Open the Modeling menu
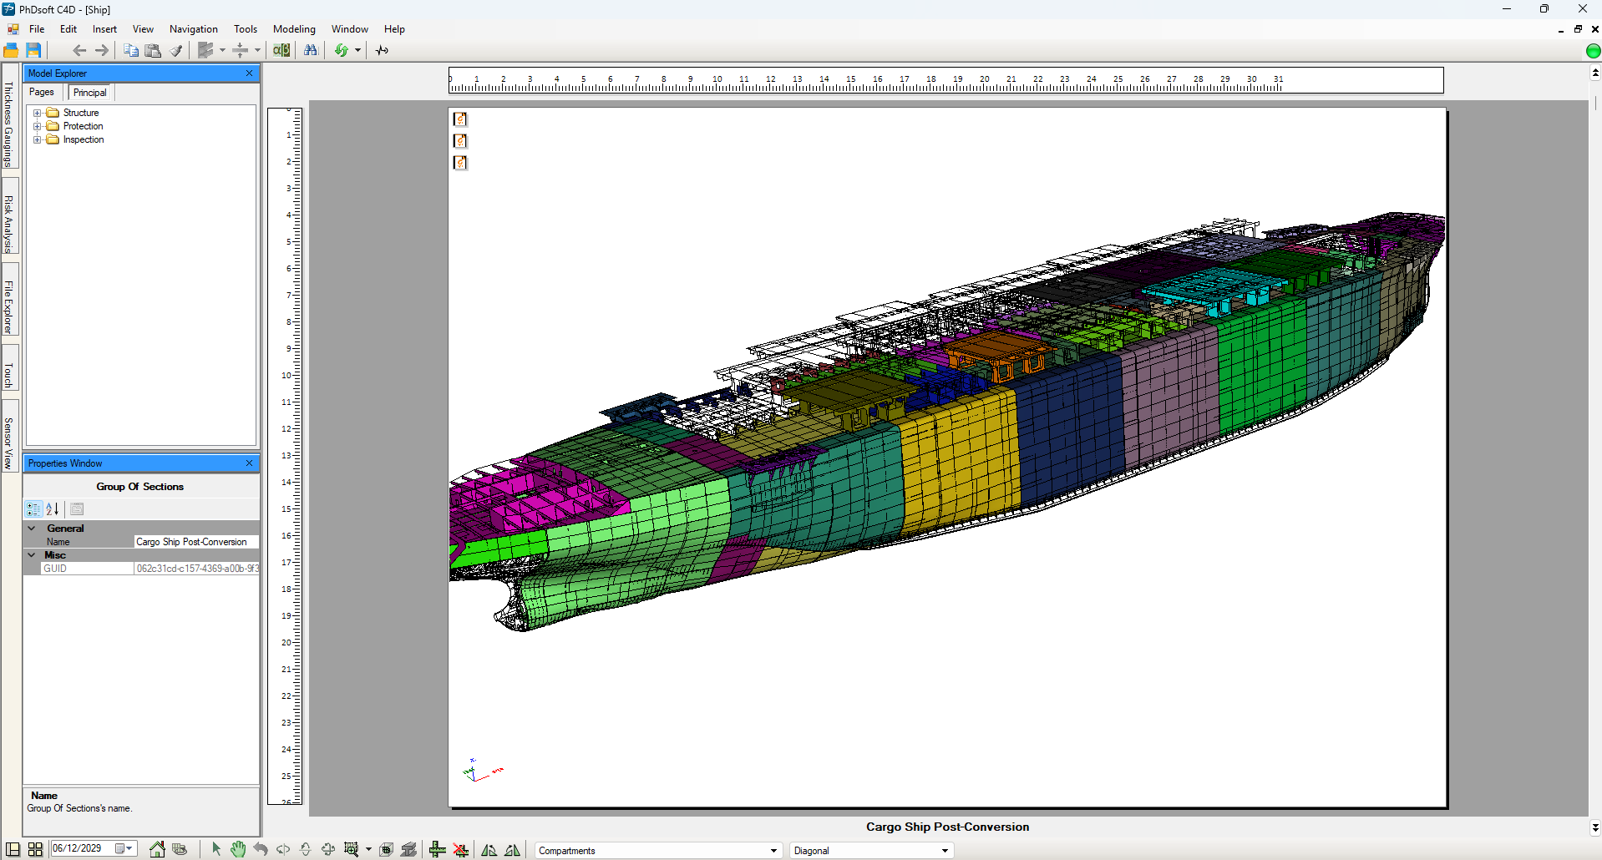 pyautogui.click(x=294, y=29)
